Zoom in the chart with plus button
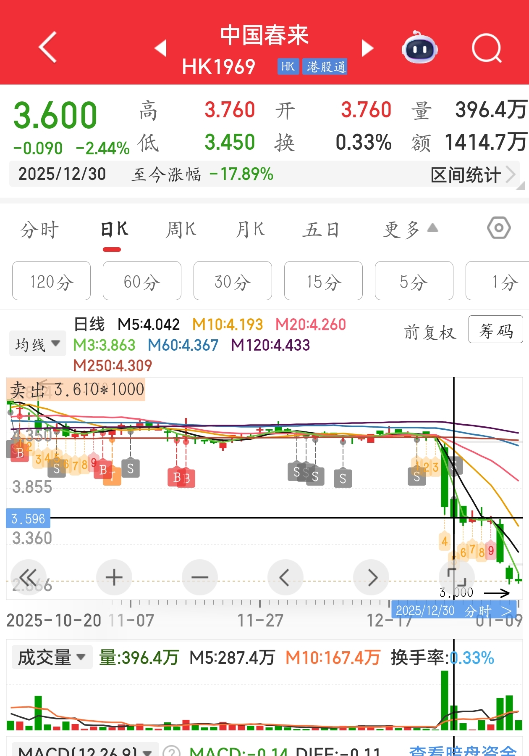The width and height of the screenshot is (529, 756). coord(114,577)
